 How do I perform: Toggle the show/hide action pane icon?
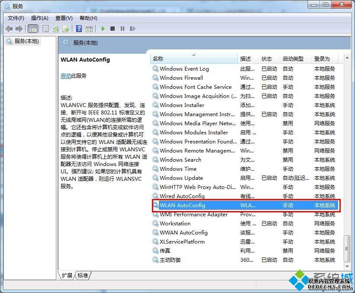89,29
